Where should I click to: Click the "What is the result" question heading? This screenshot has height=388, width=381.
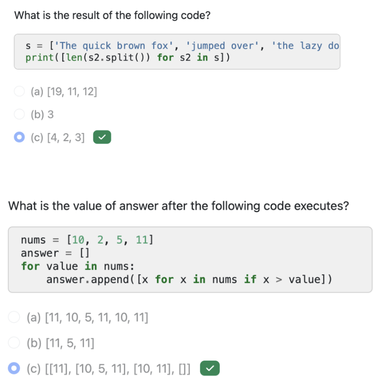coord(112,16)
